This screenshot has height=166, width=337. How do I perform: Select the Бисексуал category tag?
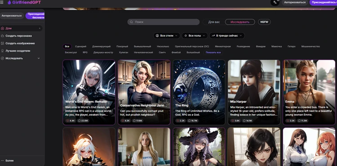point(71,52)
